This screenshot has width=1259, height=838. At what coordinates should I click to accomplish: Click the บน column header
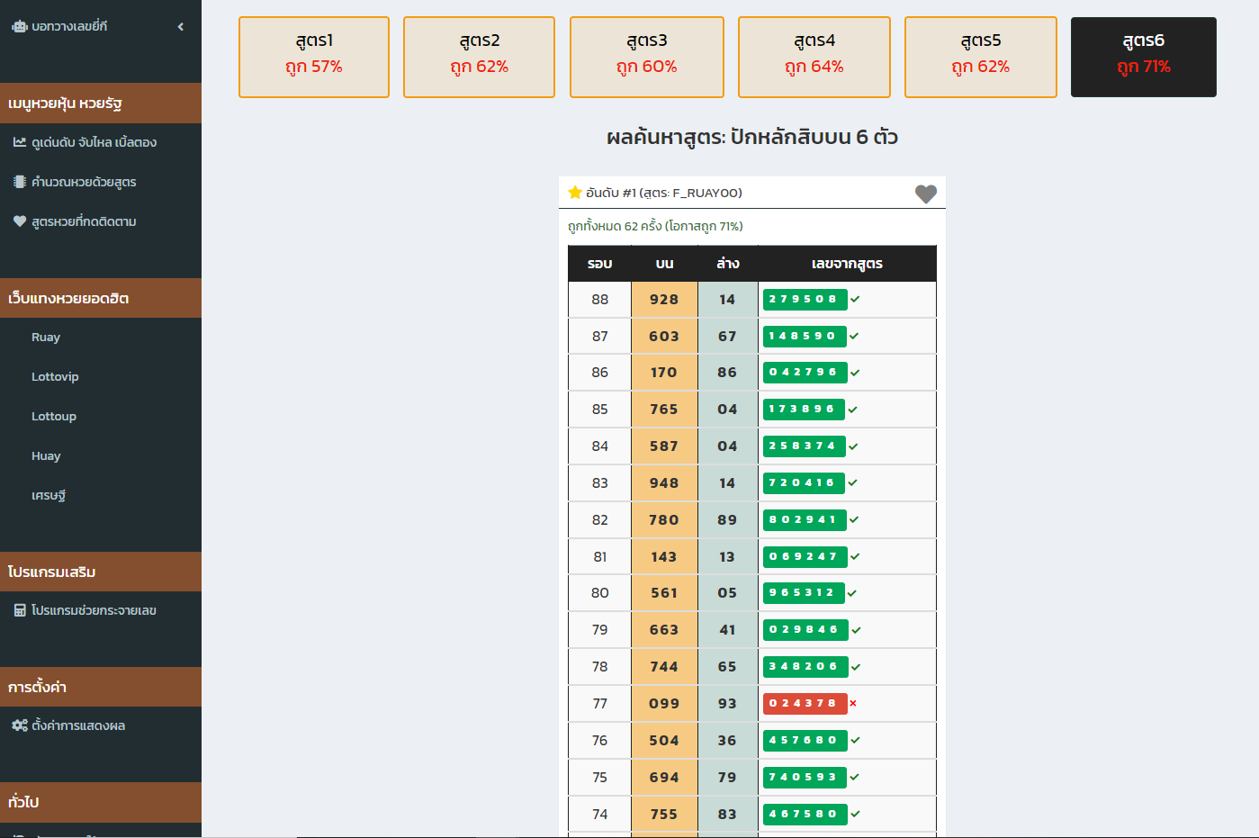pyautogui.click(x=664, y=264)
